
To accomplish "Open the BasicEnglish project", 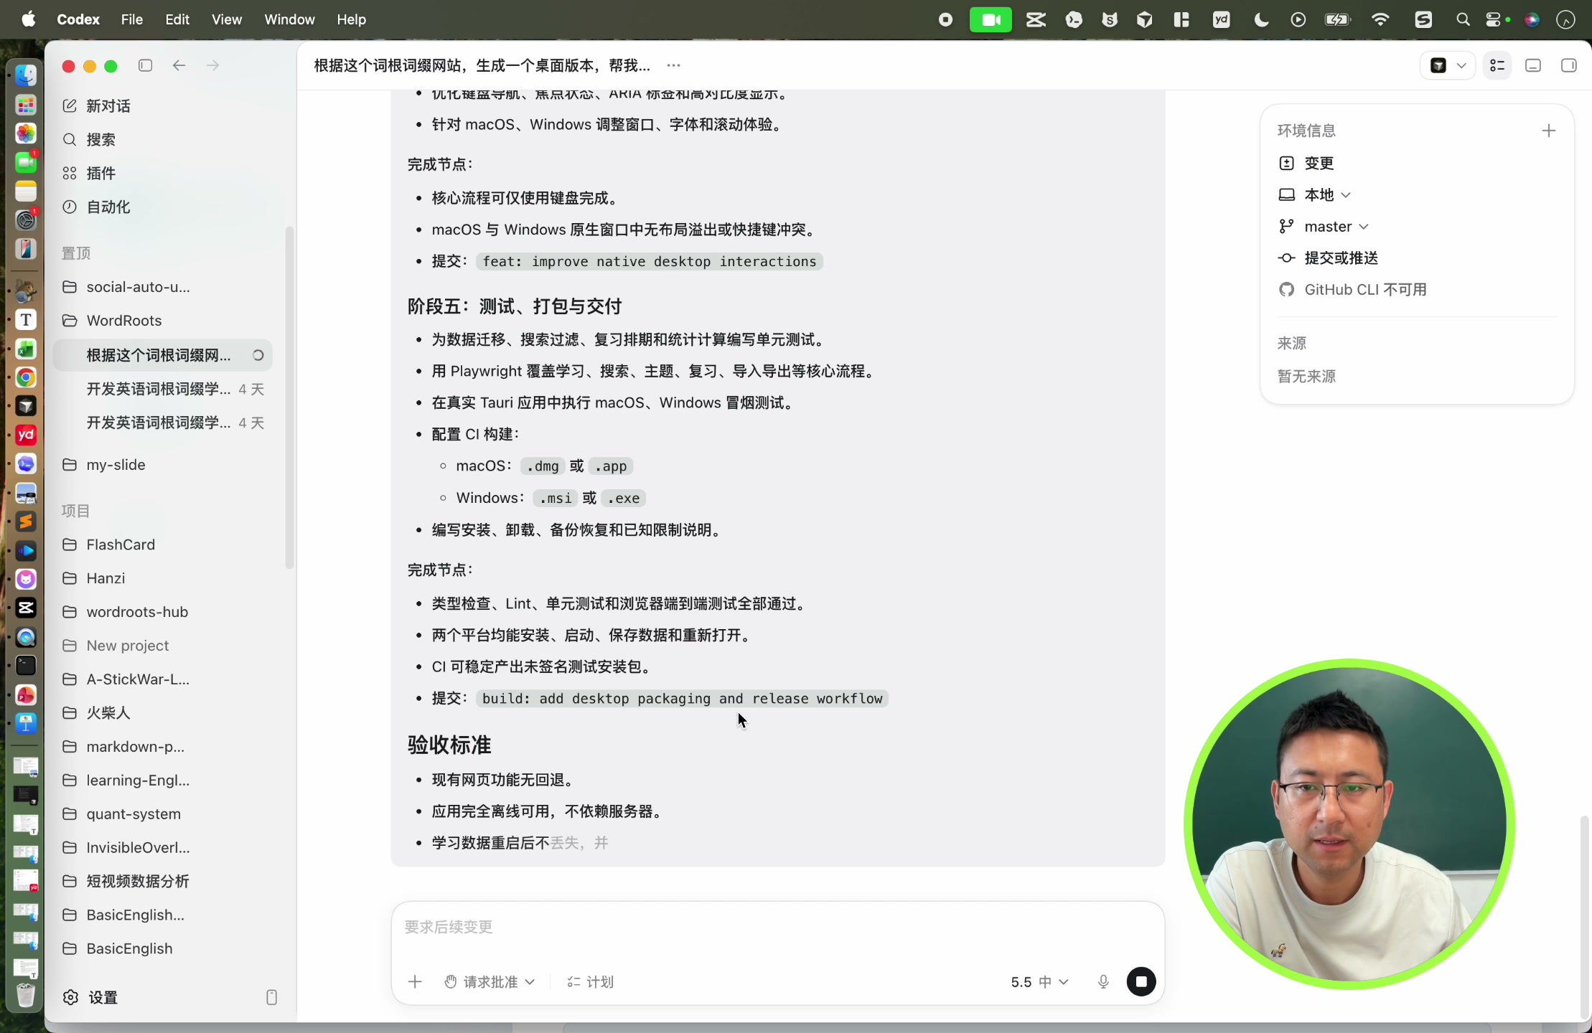I will 163,948.
